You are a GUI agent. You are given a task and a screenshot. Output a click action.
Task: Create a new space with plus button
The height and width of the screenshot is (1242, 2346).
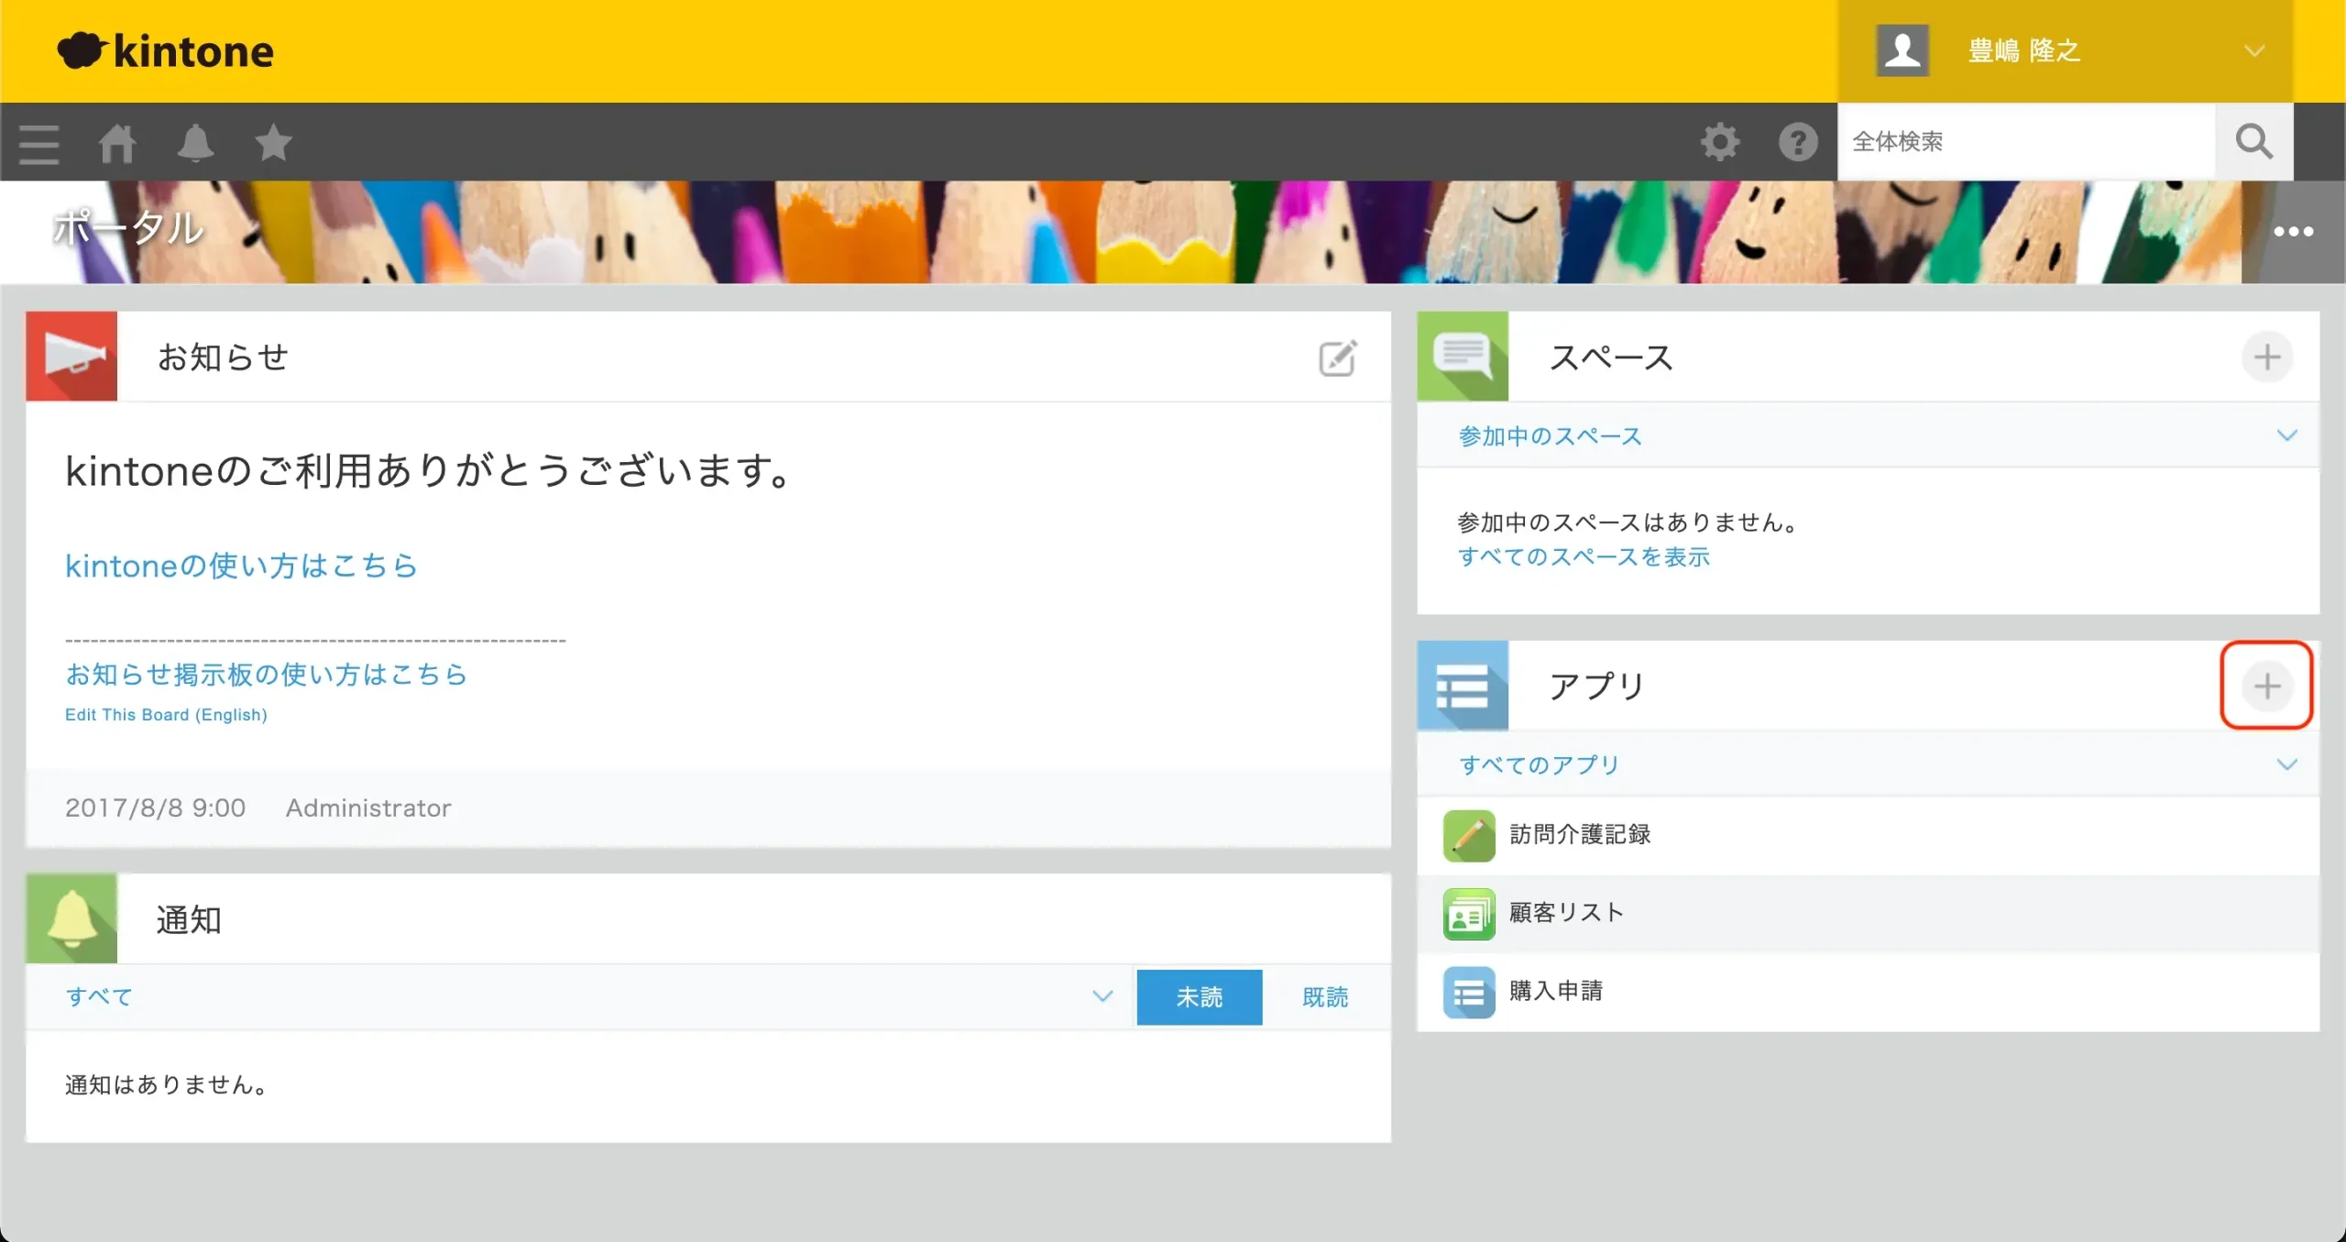click(2267, 357)
